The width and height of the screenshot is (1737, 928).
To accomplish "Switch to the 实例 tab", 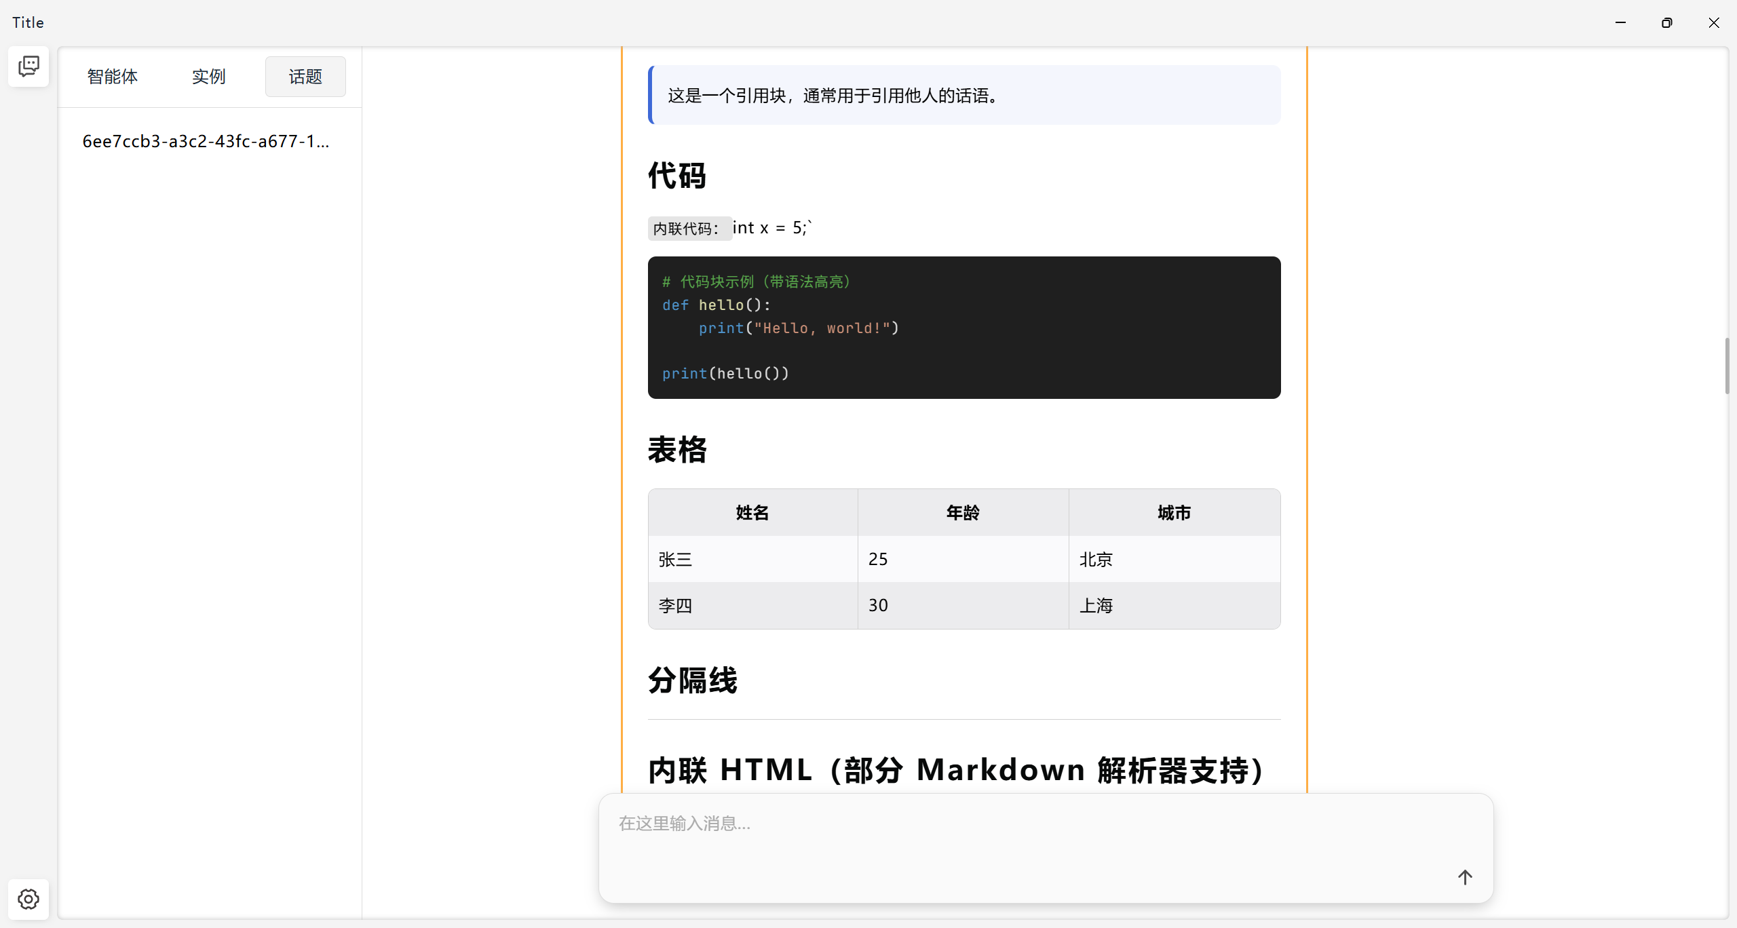I will (208, 77).
